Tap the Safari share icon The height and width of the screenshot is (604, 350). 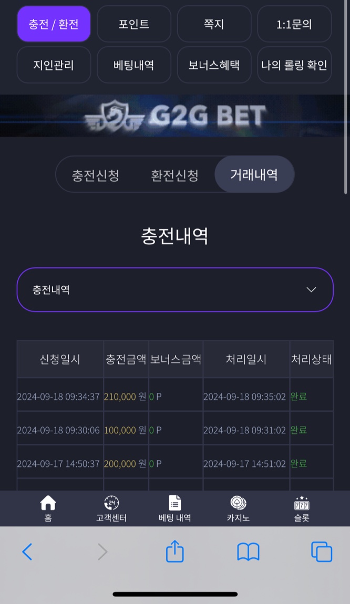pyautogui.click(x=174, y=551)
